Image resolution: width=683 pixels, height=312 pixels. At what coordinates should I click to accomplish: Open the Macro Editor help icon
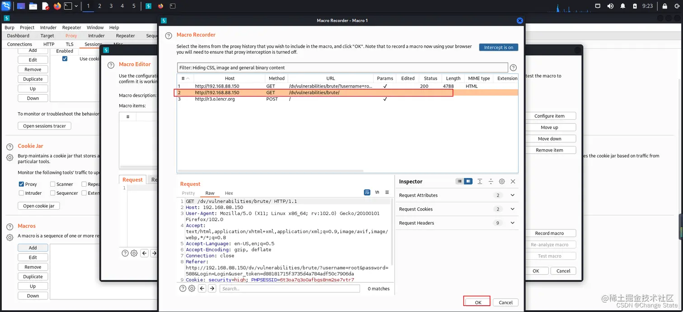point(111,65)
